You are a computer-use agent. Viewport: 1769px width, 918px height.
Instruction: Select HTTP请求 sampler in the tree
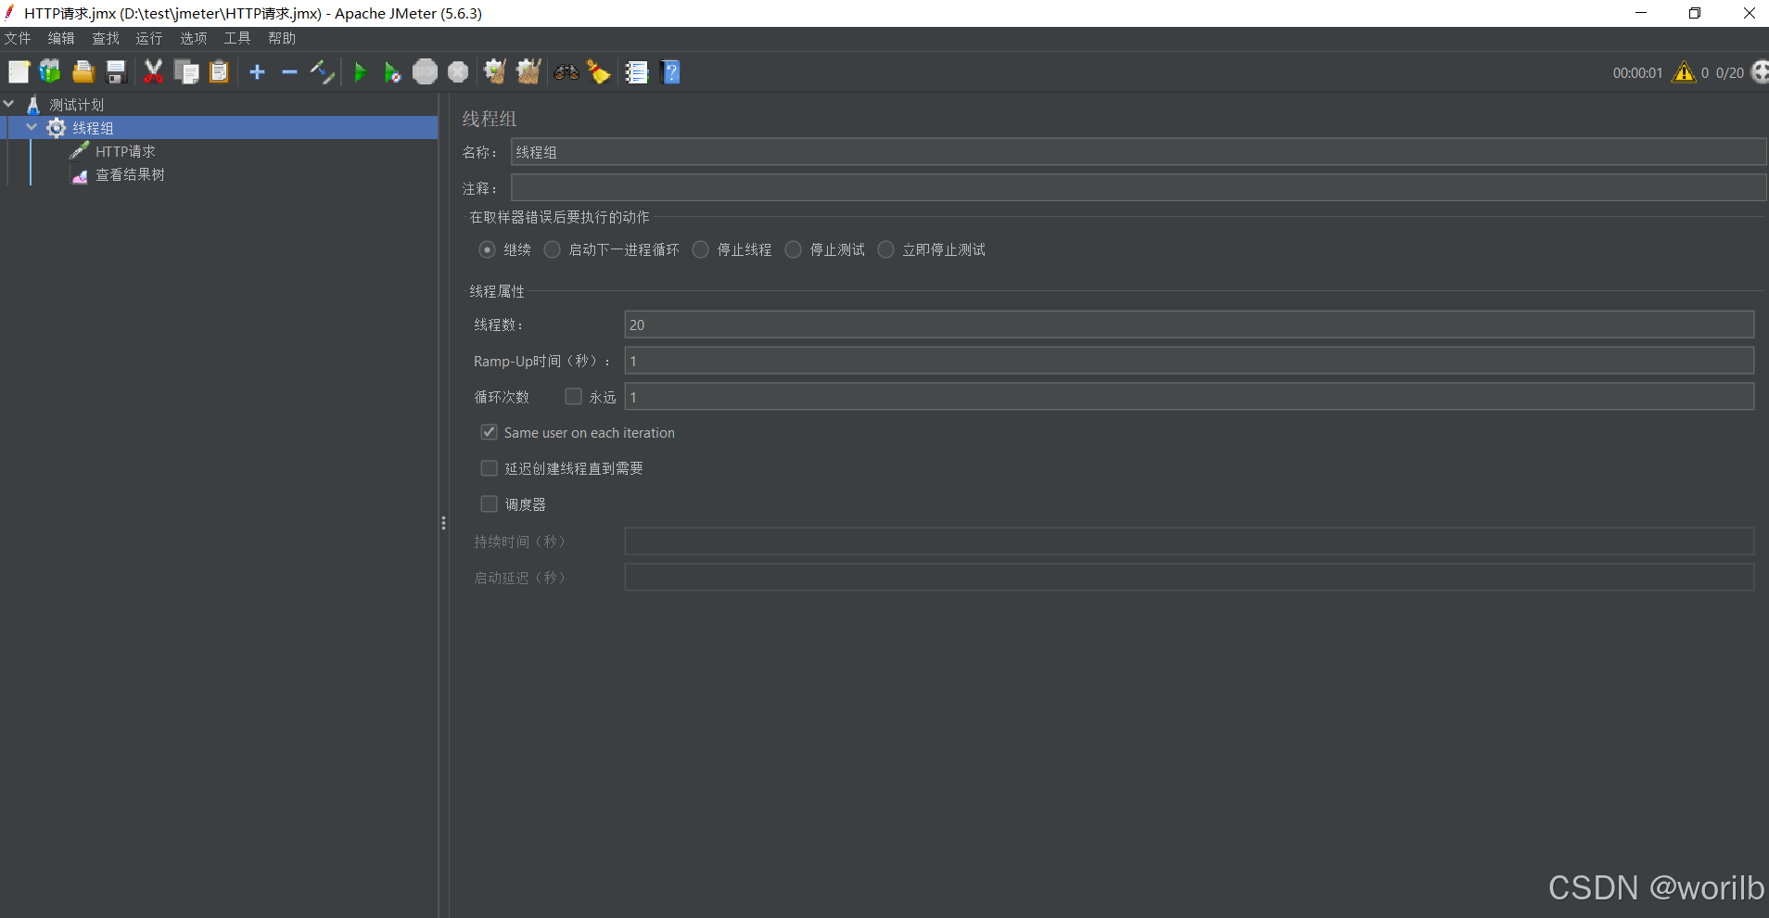coord(125,151)
